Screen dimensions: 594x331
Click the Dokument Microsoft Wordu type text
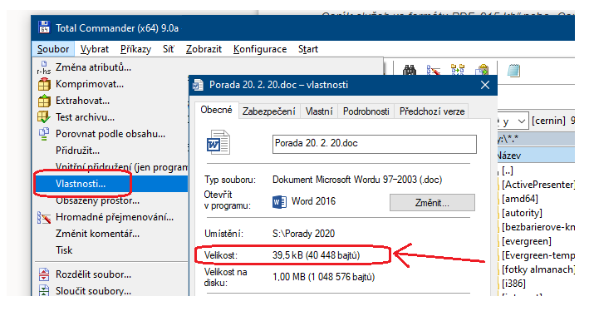pos(357,180)
